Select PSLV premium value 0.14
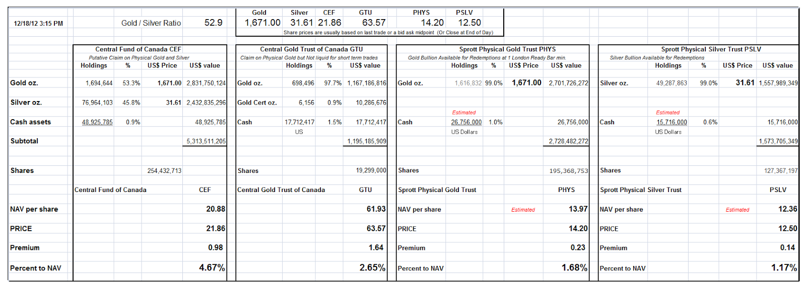Image resolution: width=806 pixels, height=284 pixels. point(787,248)
